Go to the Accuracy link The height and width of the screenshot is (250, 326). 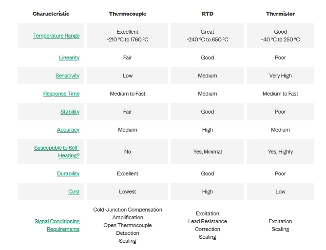[68, 130]
